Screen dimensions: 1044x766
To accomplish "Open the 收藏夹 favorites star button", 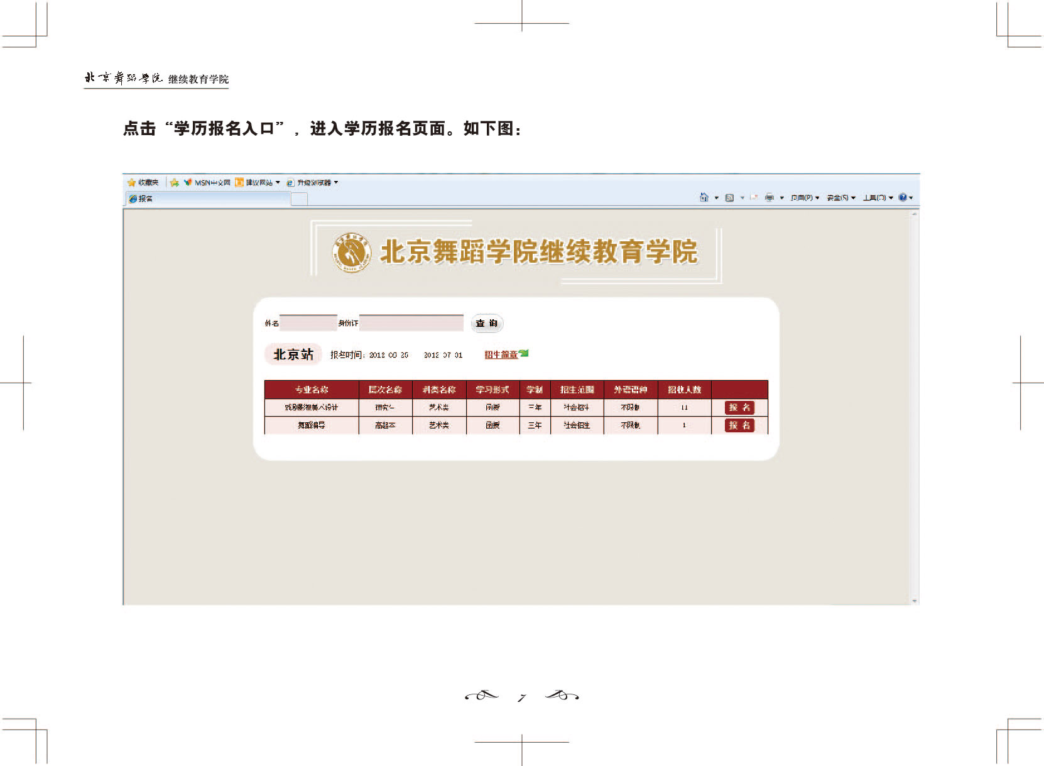I will [x=143, y=182].
